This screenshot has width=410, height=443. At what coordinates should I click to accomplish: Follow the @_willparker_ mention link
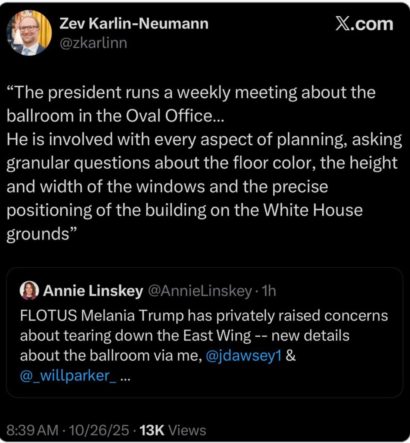(68, 376)
